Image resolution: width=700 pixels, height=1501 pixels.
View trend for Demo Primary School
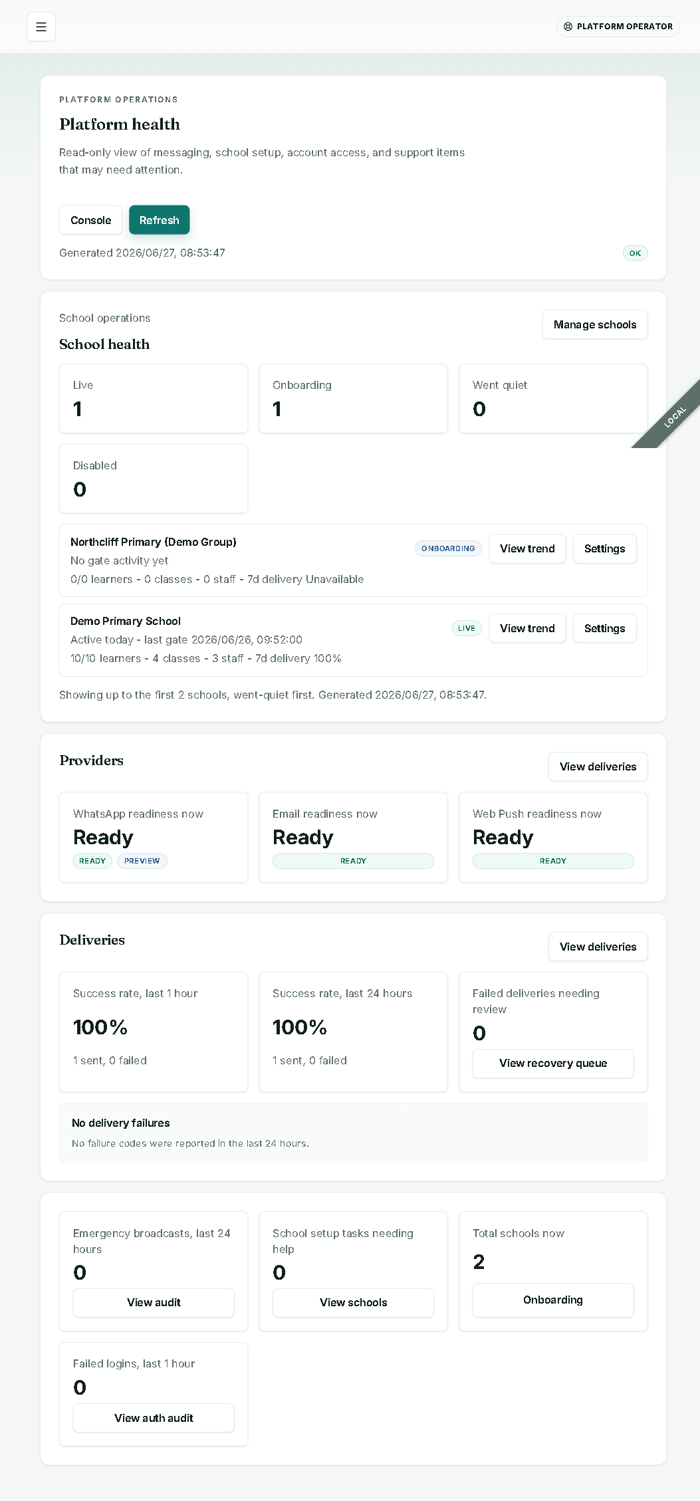pyautogui.click(x=527, y=628)
